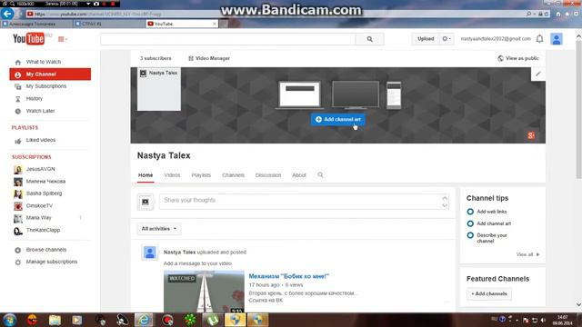The width and height of the screenshot is (582, 327).
Task: Click the channel profile picture box
Action: [x=159, y=89]
